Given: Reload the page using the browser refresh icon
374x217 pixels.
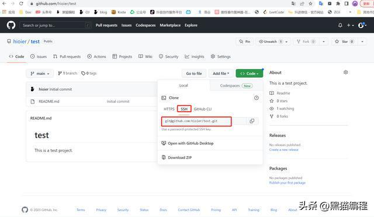Looking at the screenshot, I should tap(21, 4).
